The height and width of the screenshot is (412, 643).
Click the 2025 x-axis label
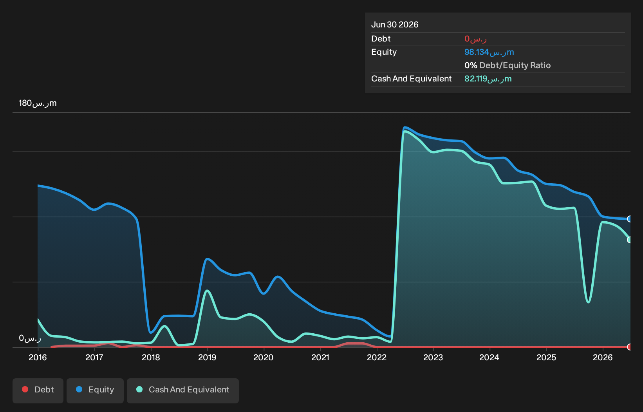click(546, 357)
